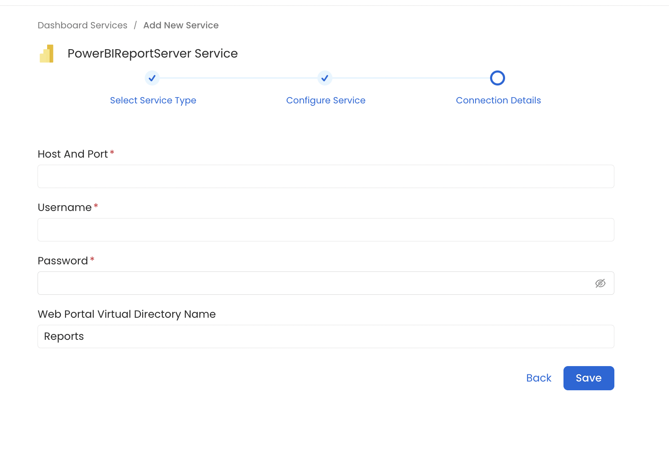Select the Connection Details step label
This screenshot has width=669, height=467.
(x=498, y=100)
